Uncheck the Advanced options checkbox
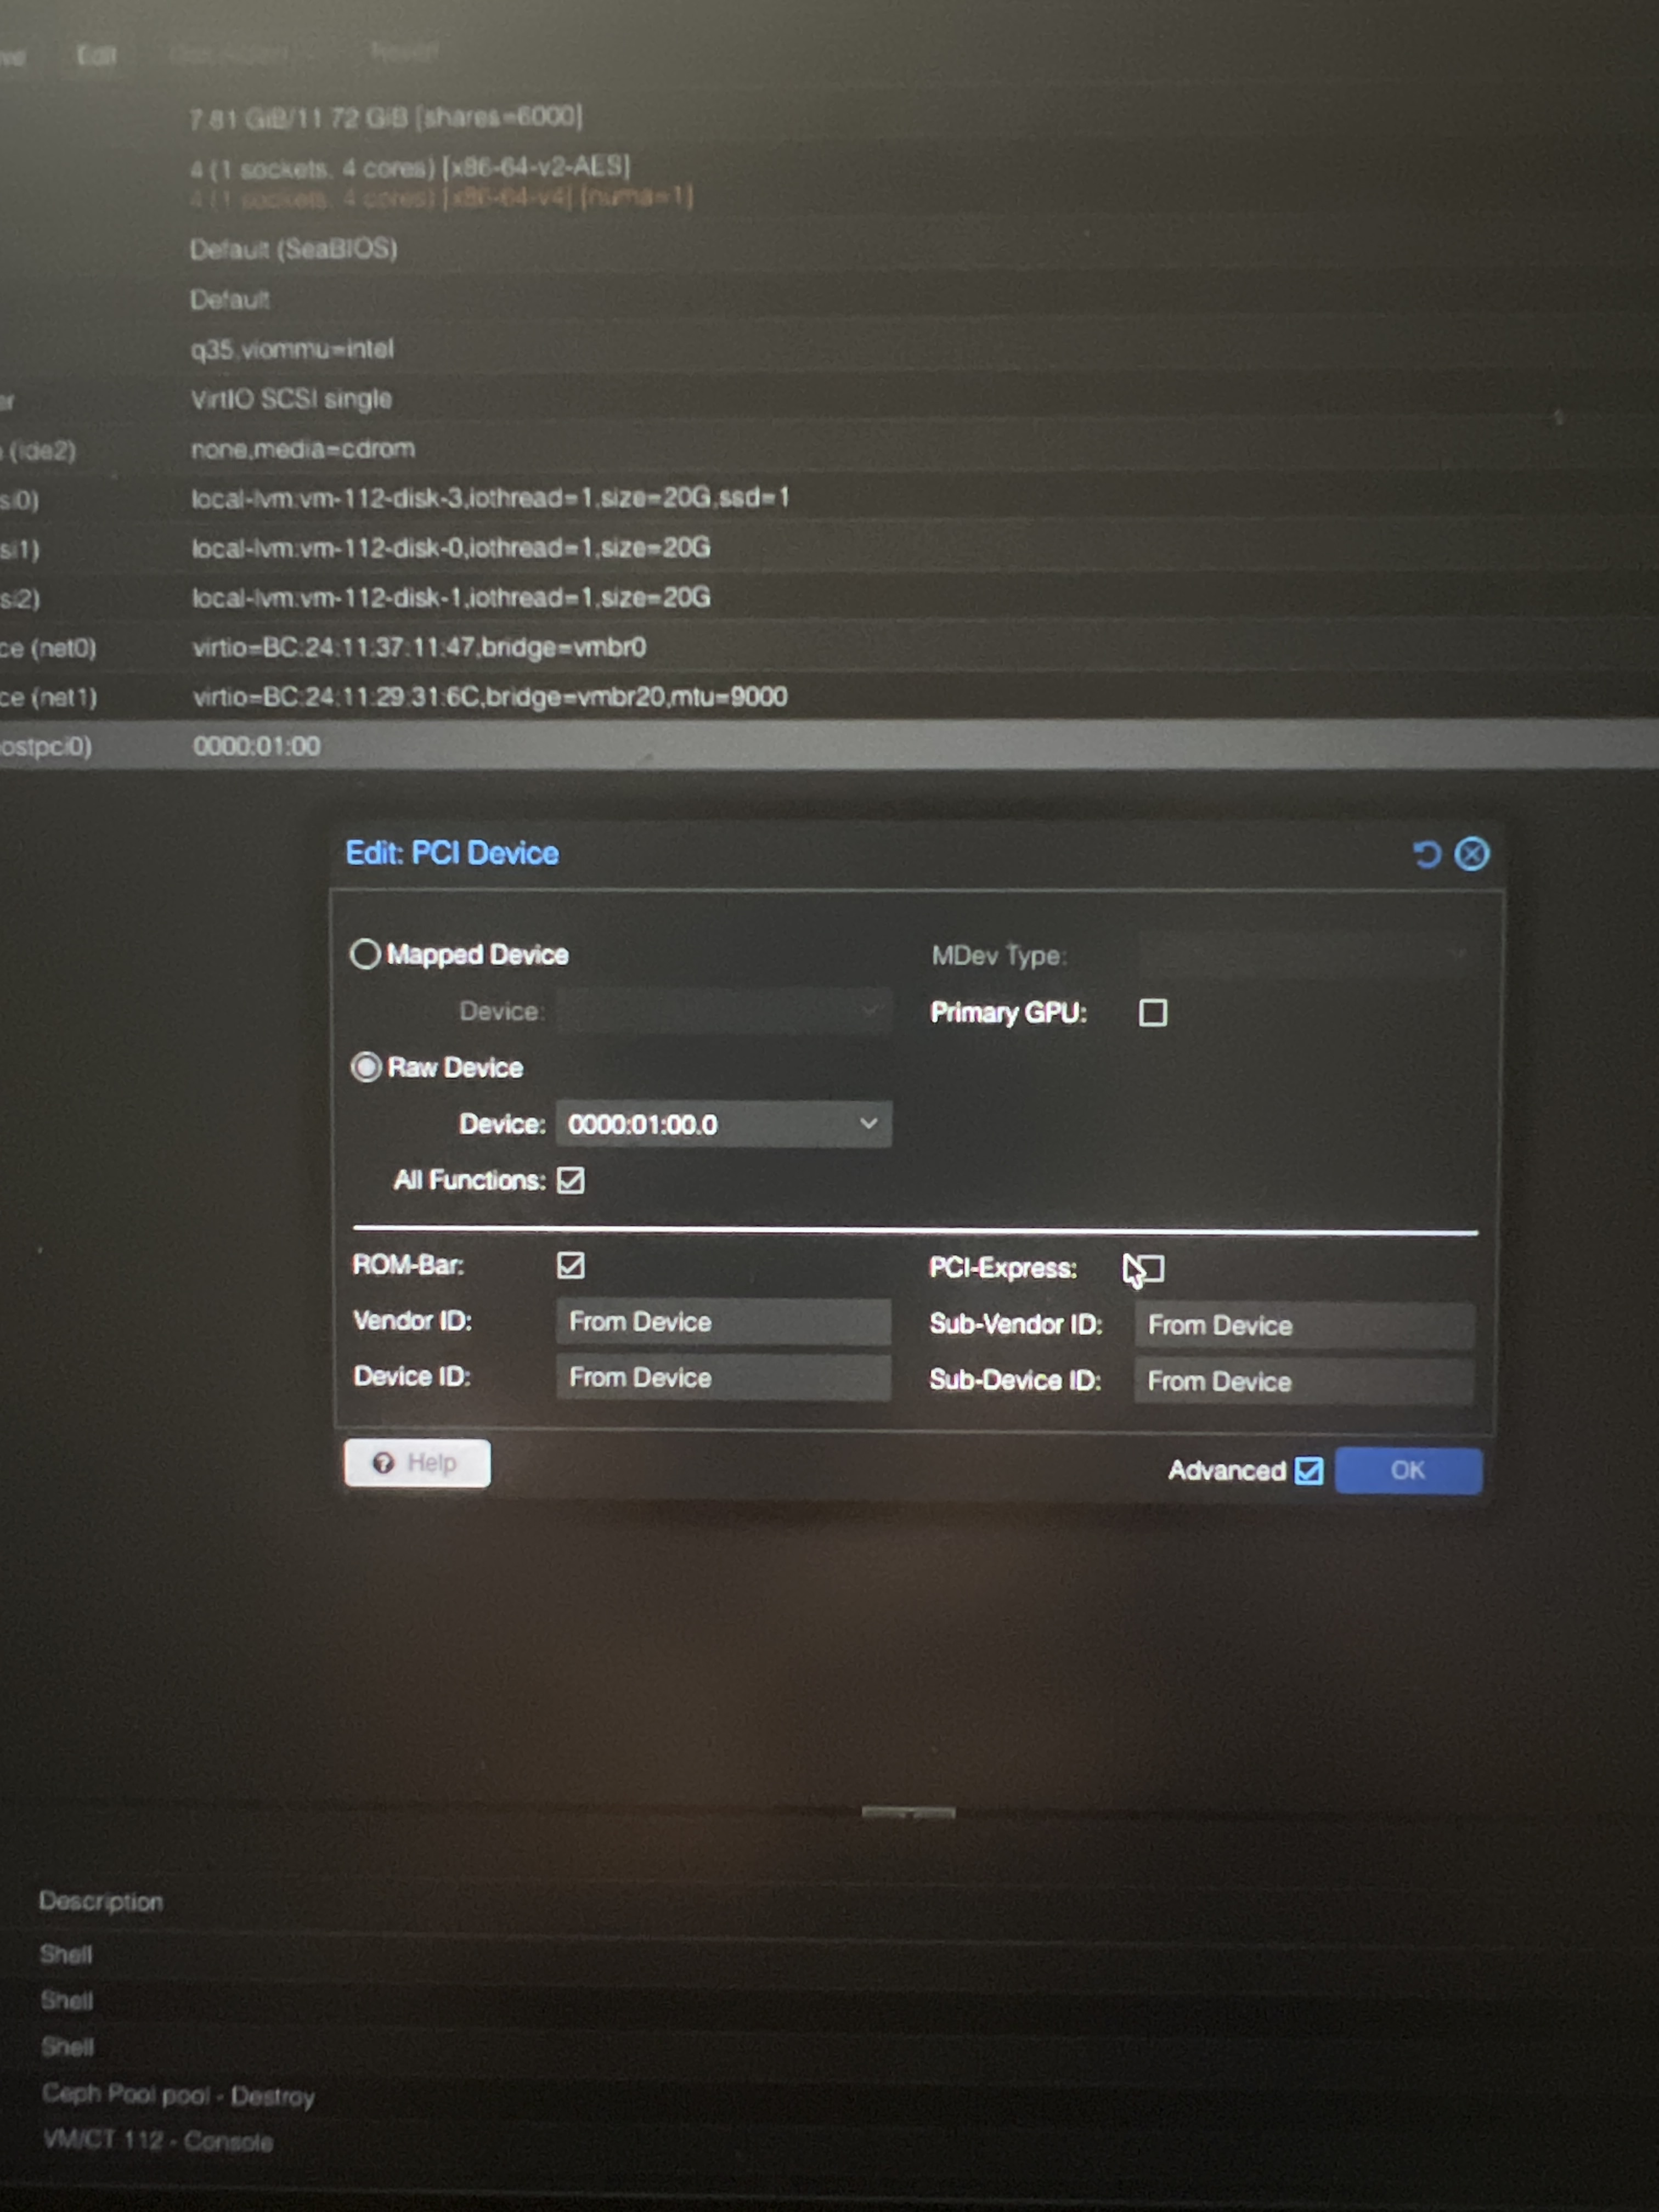Image resolution: width=1659 pixels, height=2212 pixels. (x=1308, y=1470)
